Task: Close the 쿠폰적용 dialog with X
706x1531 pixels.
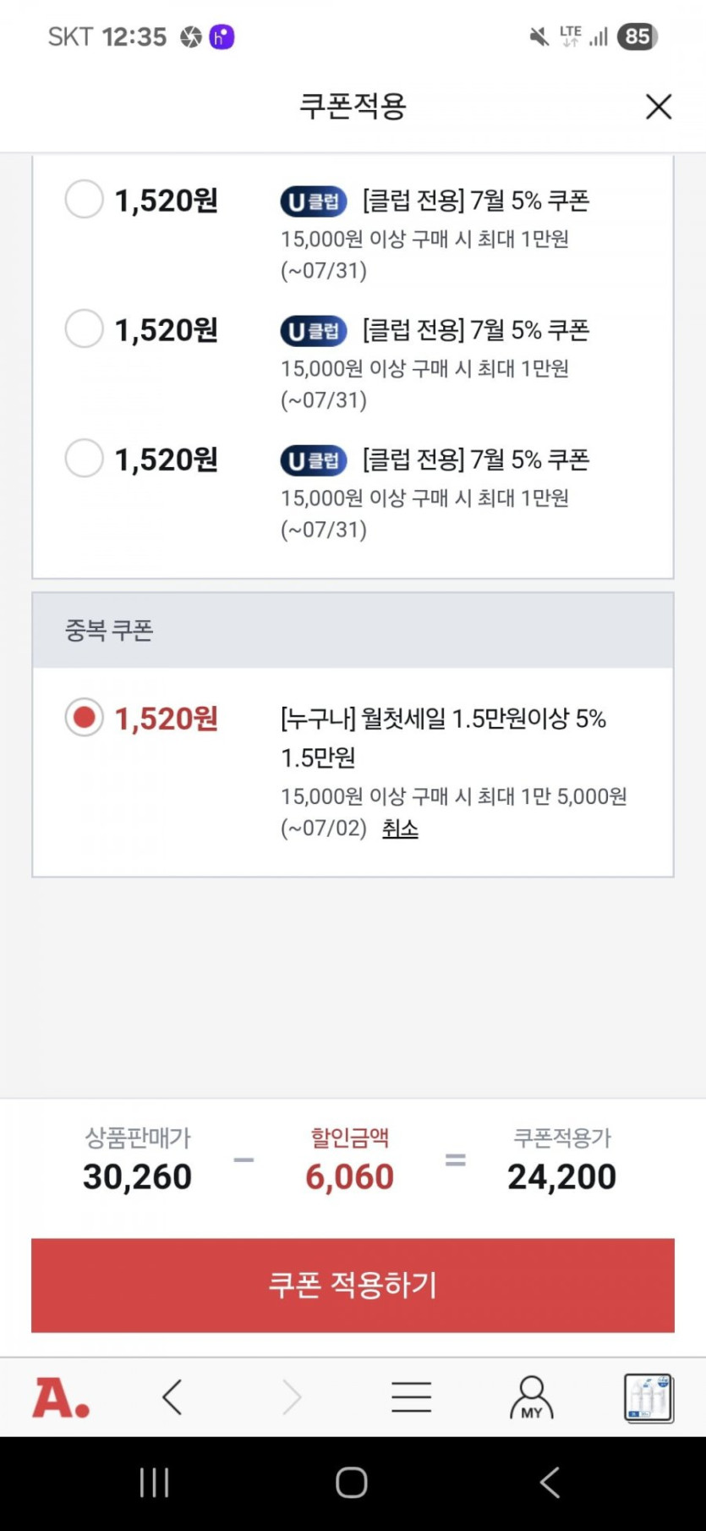Action: 658,107
